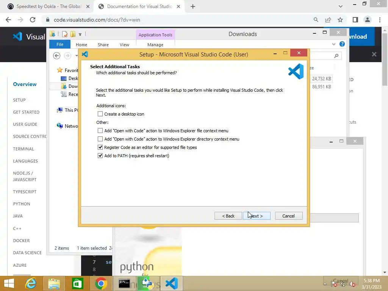
Task: Select Recent places in Explorer navigation pane
Action: pos(70,94)
